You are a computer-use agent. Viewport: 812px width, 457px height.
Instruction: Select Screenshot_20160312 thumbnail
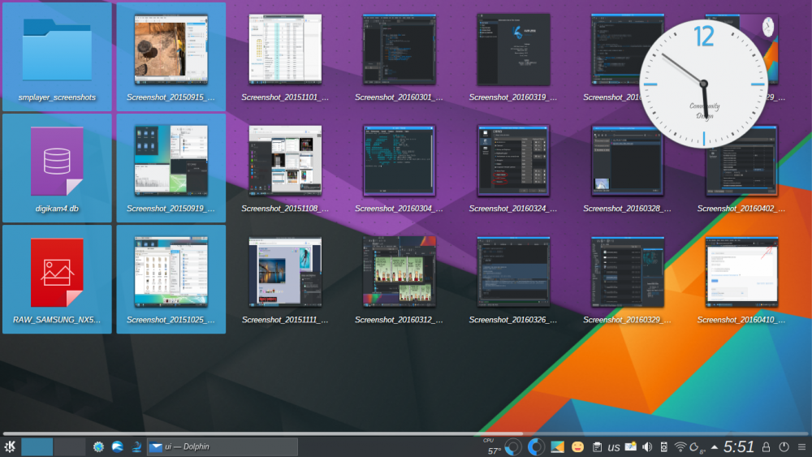coord(399,272)
